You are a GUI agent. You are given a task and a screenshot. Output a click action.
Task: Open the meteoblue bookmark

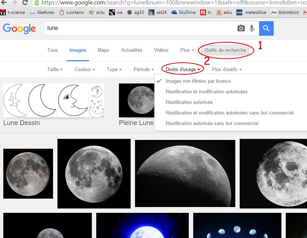tap(251, 12)
